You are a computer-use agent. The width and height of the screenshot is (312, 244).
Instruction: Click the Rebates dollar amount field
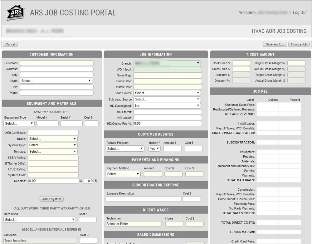pos(54,181)
